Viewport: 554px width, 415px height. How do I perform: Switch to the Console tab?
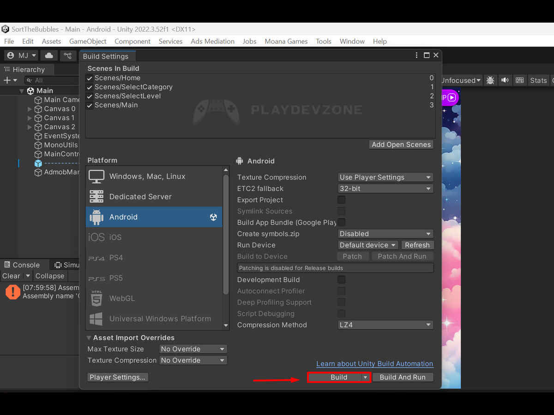(x=22, y=265)
